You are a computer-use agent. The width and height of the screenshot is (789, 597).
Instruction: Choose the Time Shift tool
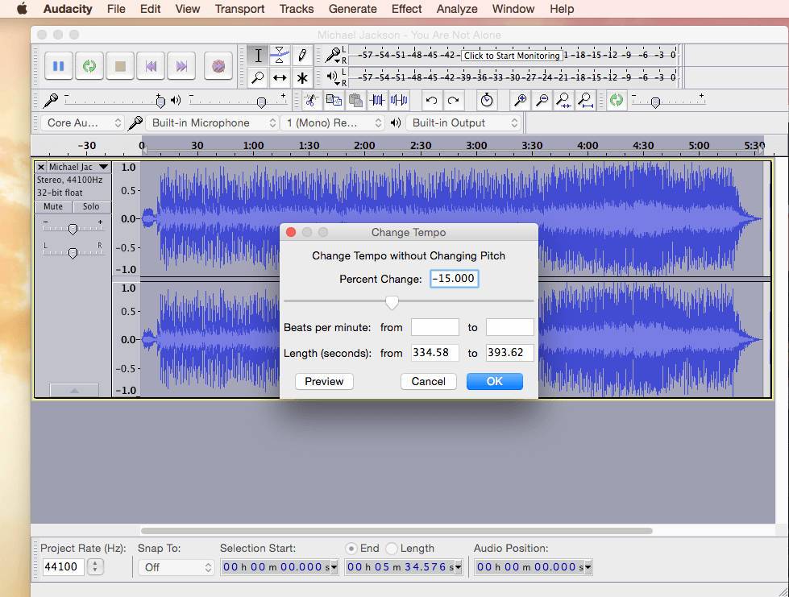tap(280, 78)
